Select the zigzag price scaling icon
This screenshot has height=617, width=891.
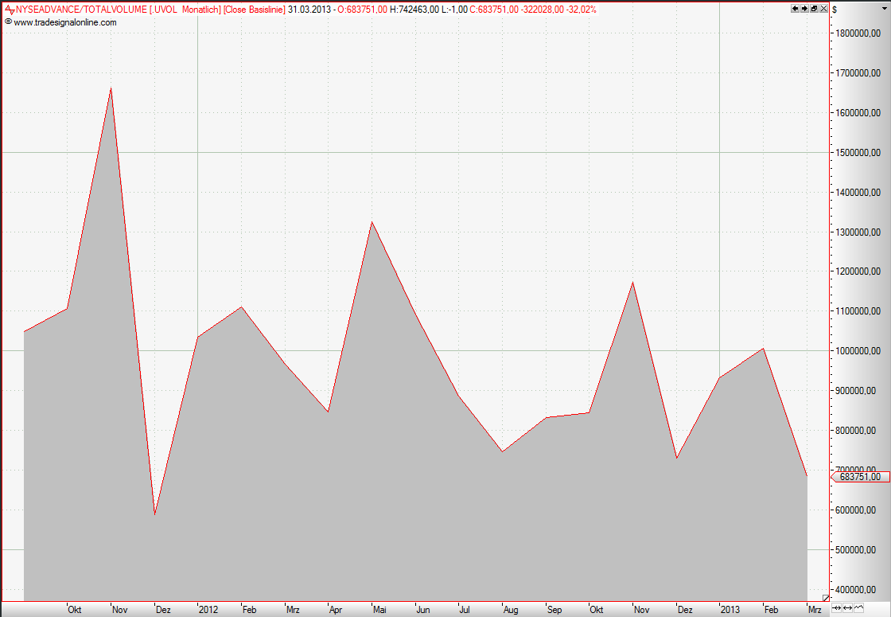click(x=859, y=608)
